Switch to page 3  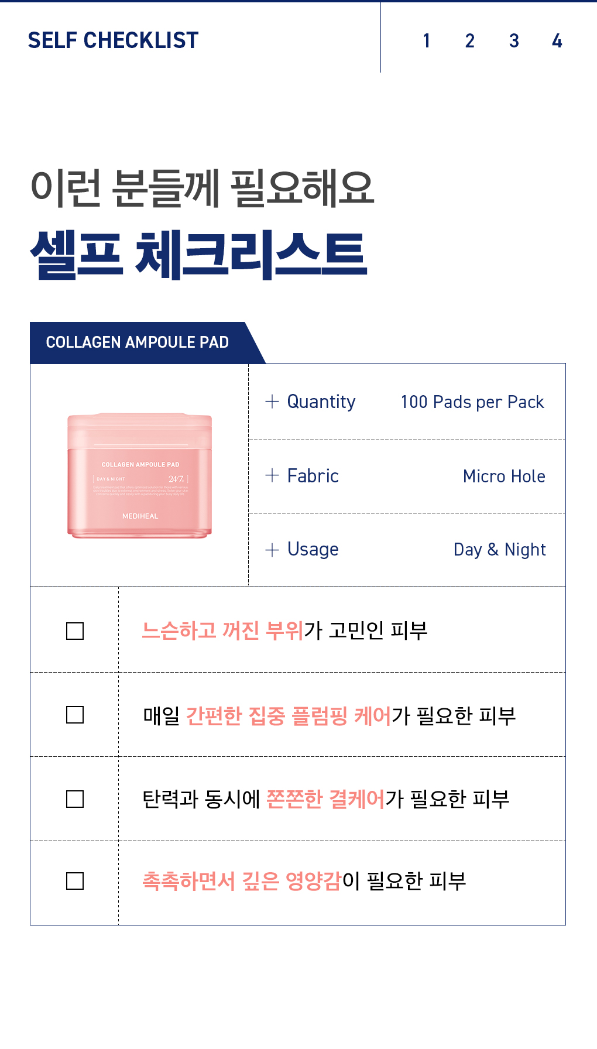tap(514, 41)
